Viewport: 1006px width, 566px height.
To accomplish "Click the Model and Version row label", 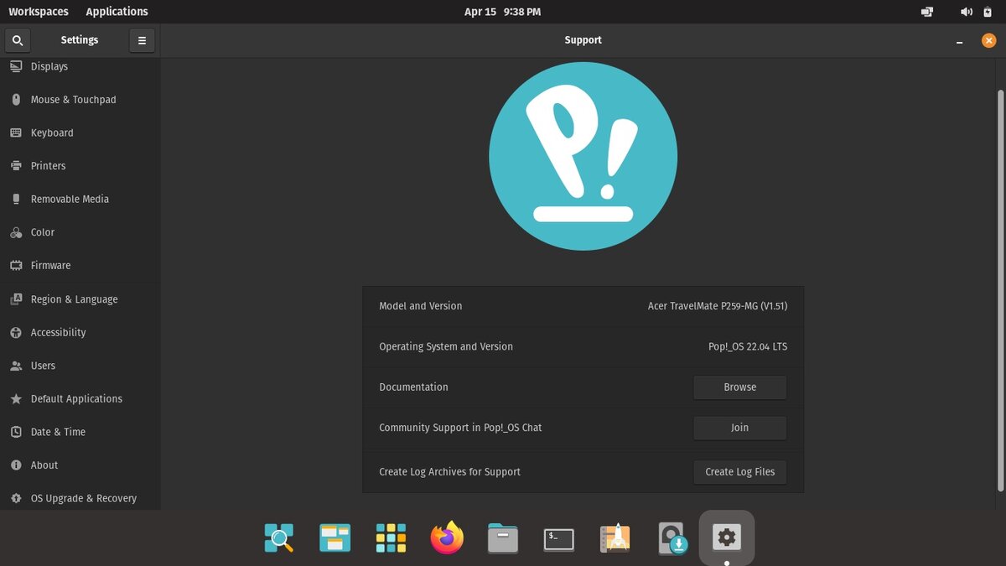I will (x=421, y=306).
